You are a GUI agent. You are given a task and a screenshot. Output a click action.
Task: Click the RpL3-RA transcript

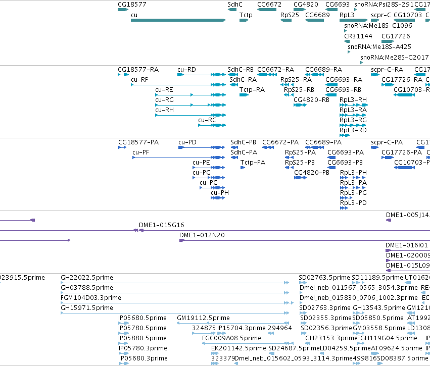click(x=353, y=115)
